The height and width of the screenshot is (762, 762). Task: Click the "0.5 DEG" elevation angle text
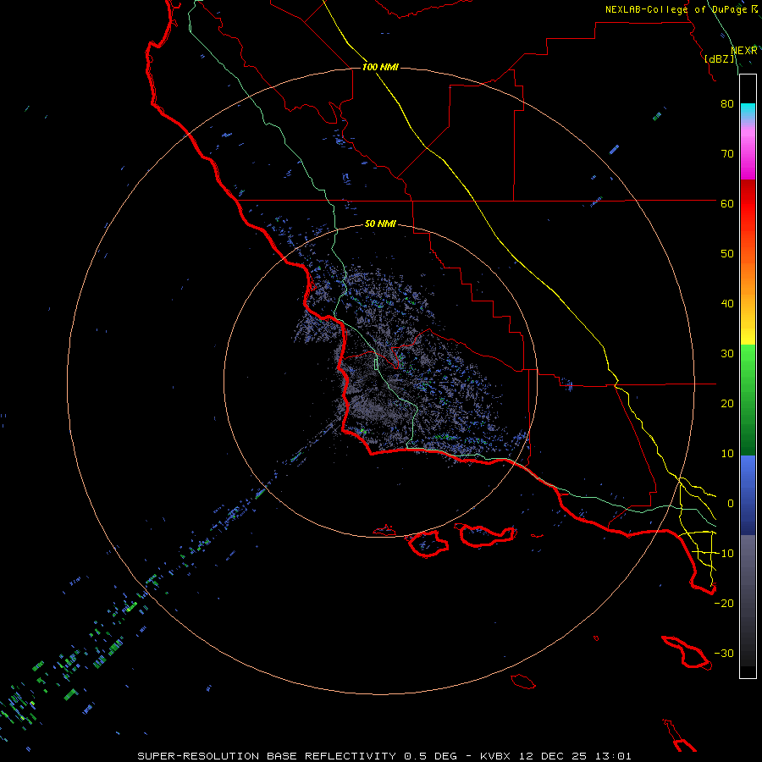click(430, 756)
